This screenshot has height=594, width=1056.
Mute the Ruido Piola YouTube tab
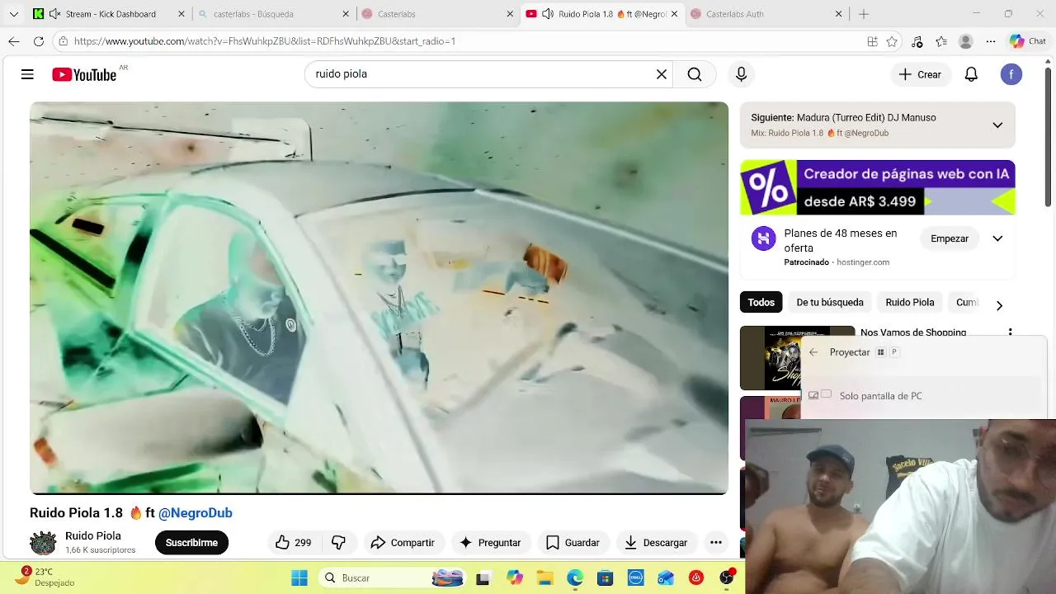tap(547, 14)
